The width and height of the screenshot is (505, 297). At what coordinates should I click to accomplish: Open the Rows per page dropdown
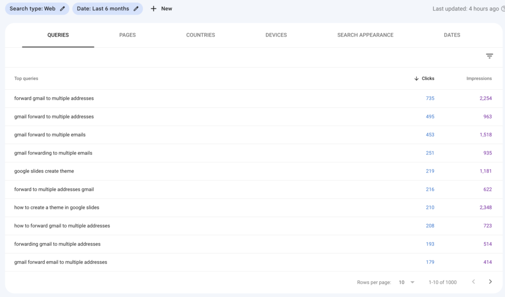pyautogui.click(x=404, y=282)
